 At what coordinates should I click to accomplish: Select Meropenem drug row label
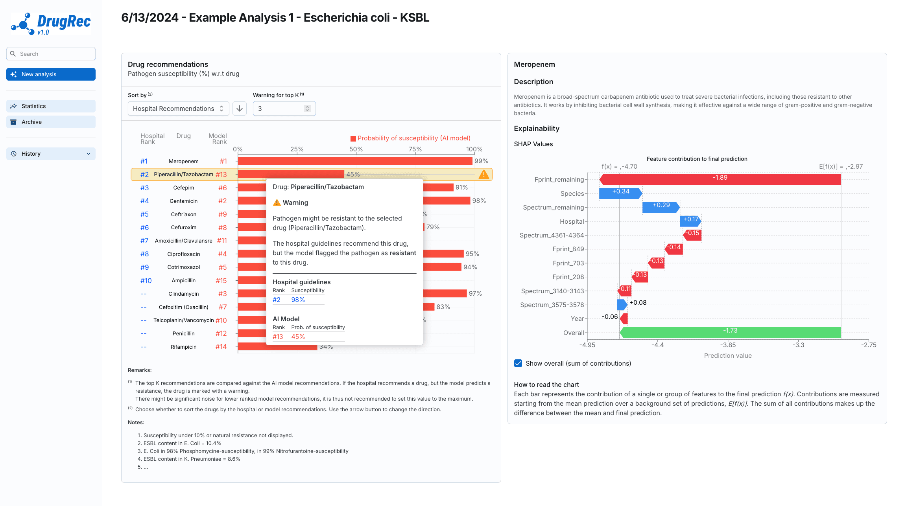coord(183,161)
